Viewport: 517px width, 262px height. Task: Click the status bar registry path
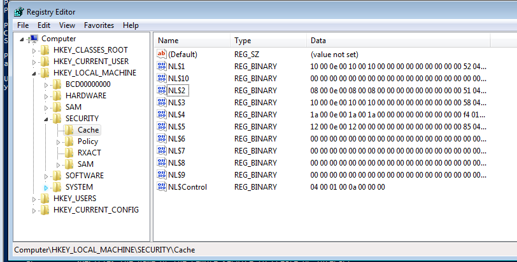click(x=104, y=250)
